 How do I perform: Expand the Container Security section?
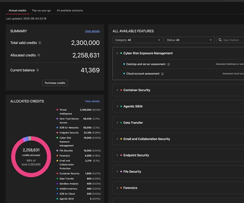pyautogui.click(x=117, y=90)
